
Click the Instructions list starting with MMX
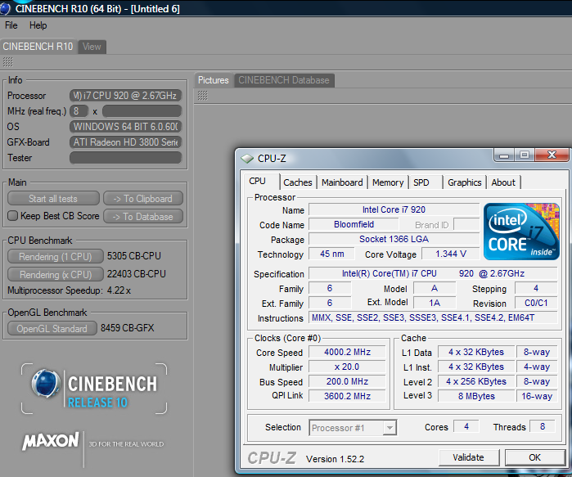click(433, 317)
